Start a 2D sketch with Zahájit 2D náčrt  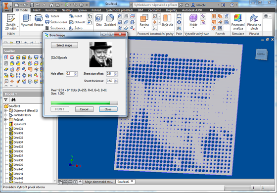click(x=11, y=22)
